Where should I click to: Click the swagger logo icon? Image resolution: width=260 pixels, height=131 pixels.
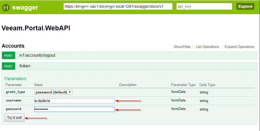point(6,7)
